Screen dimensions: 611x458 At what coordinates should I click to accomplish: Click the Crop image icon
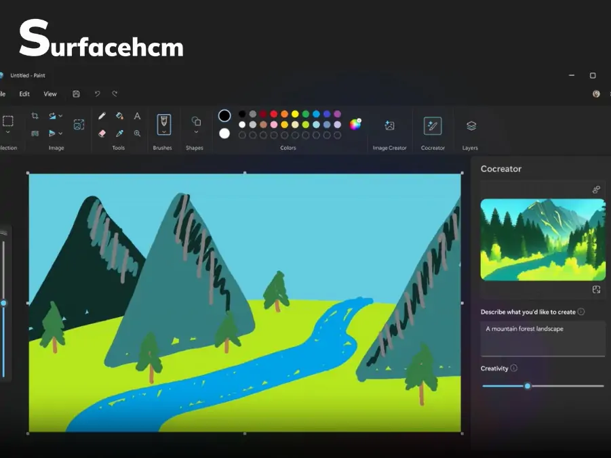coord(35,116)
